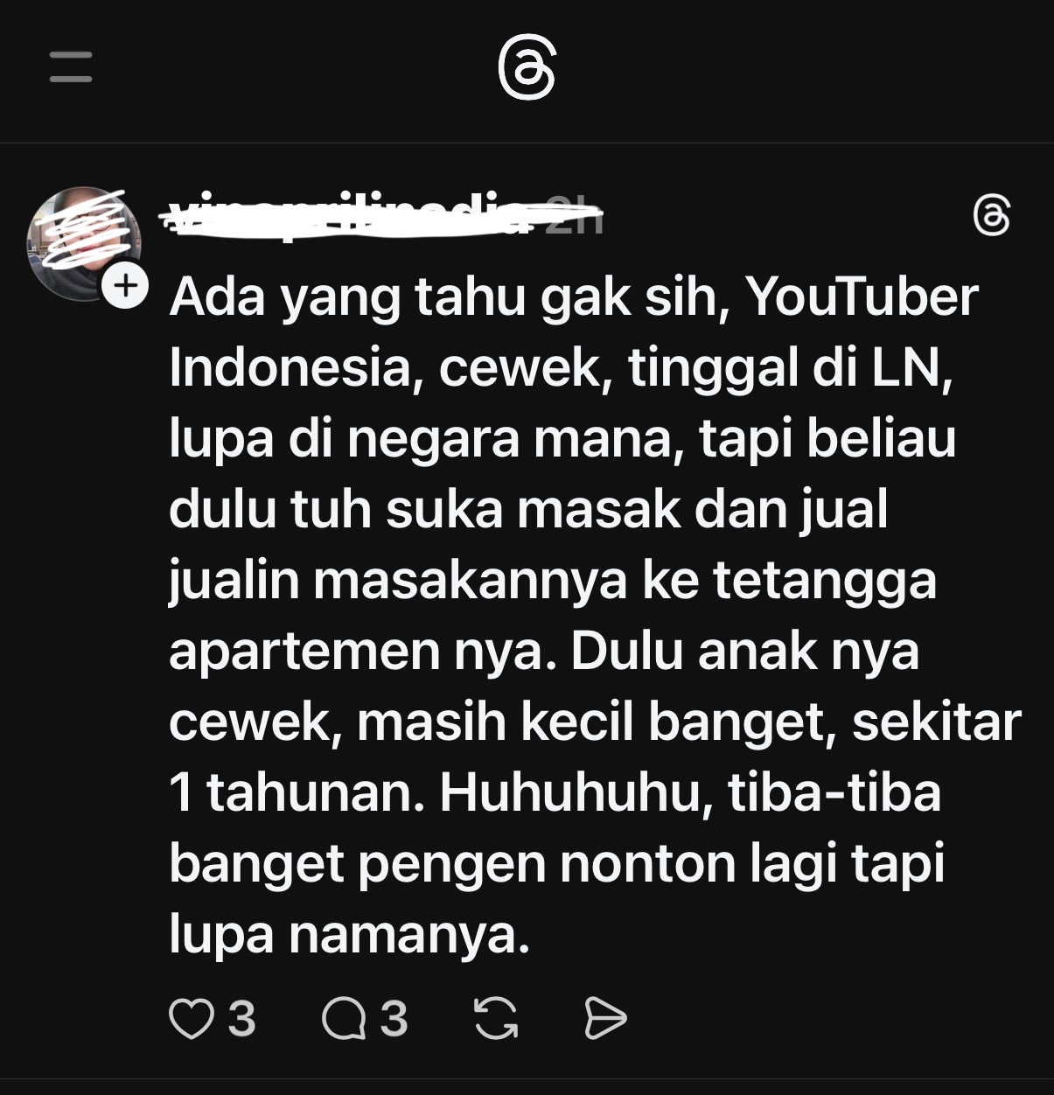Open comments via the speech bubble icon
Image resolution: width=1054 pixels, height=1095 pixels.
[344, 1019]
